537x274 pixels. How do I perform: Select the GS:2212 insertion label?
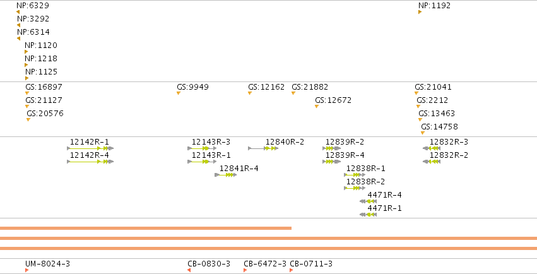pyautogui.click(x=432, y=100)
